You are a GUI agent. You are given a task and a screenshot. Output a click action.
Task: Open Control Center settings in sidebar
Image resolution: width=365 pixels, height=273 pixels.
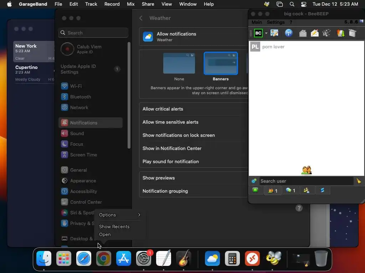click(x=91, y=202)
